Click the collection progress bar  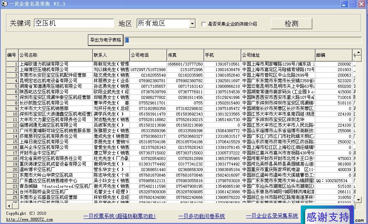(243, 40)
